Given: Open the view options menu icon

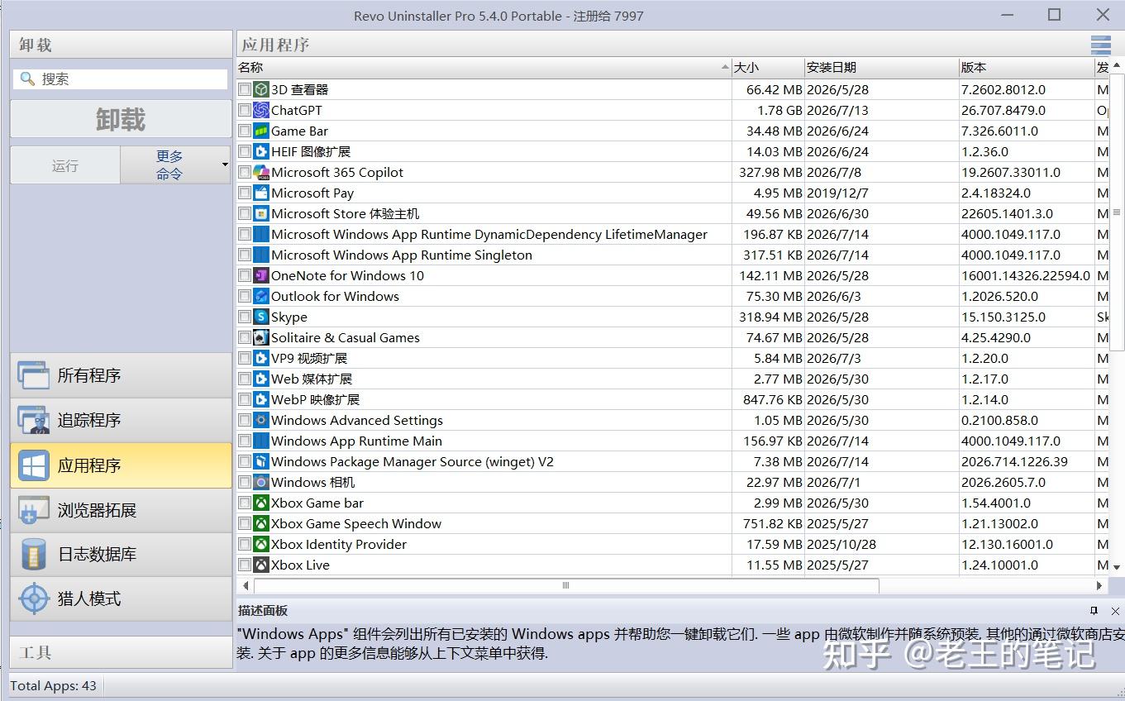Looking at the screenshot, I should click(x=1100, y=45).
